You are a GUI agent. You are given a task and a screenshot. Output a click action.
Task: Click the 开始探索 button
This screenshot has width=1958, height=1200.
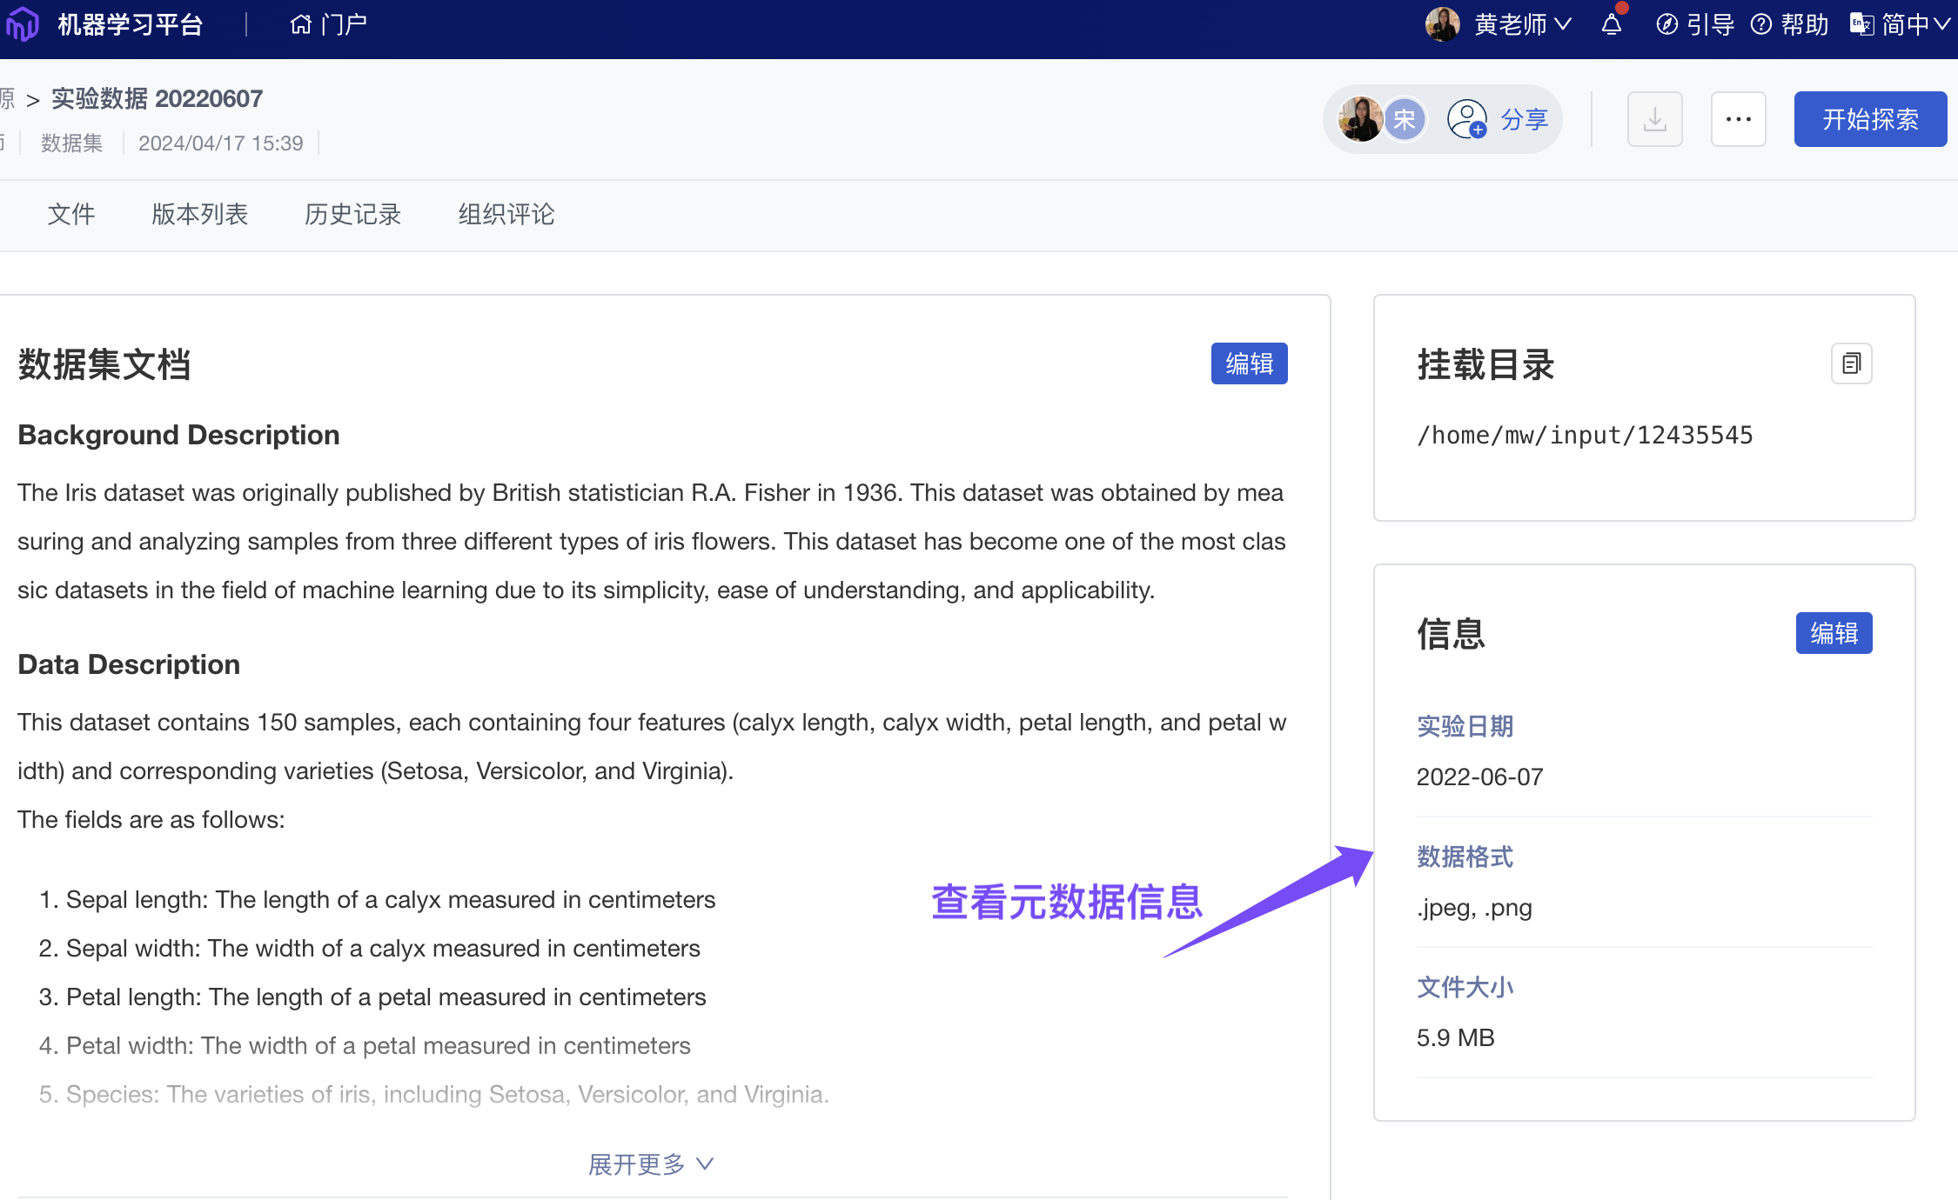point(1869,119)
